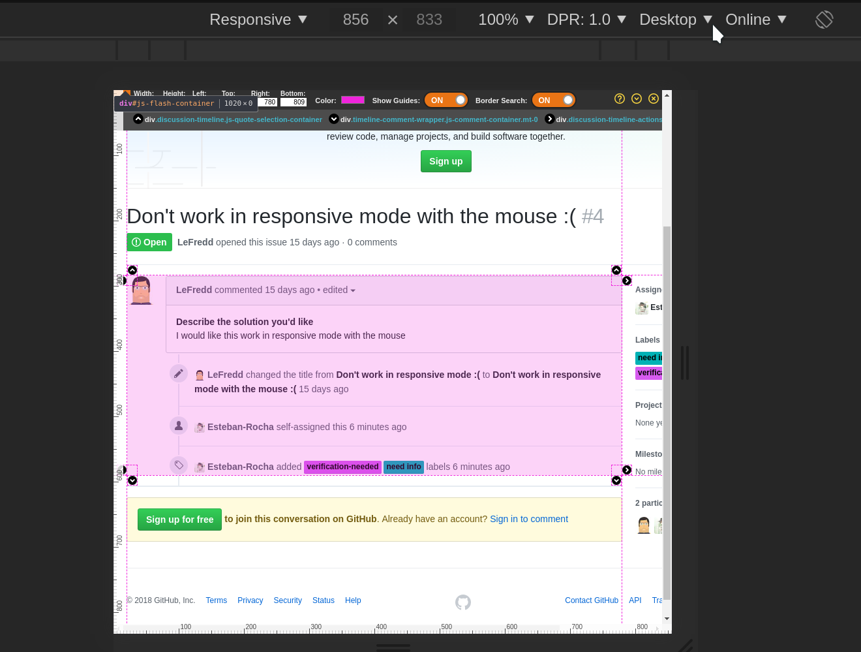Click the viewport width field 856
Image resolution: width=861 pixels, height=652 pixels.
(x=355, y=20)
